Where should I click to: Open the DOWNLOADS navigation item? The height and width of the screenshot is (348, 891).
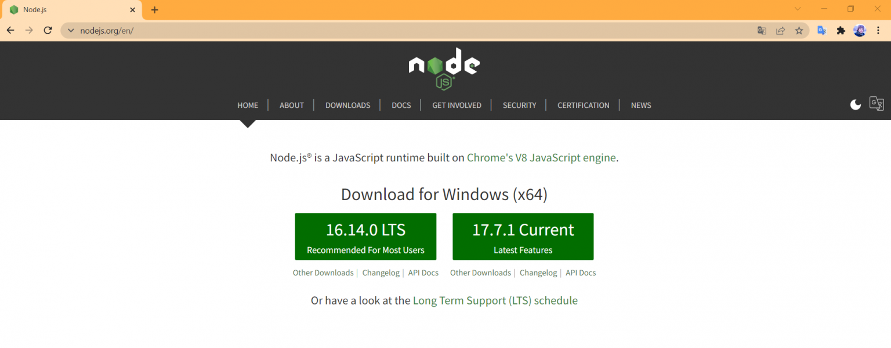click(347, 105)
